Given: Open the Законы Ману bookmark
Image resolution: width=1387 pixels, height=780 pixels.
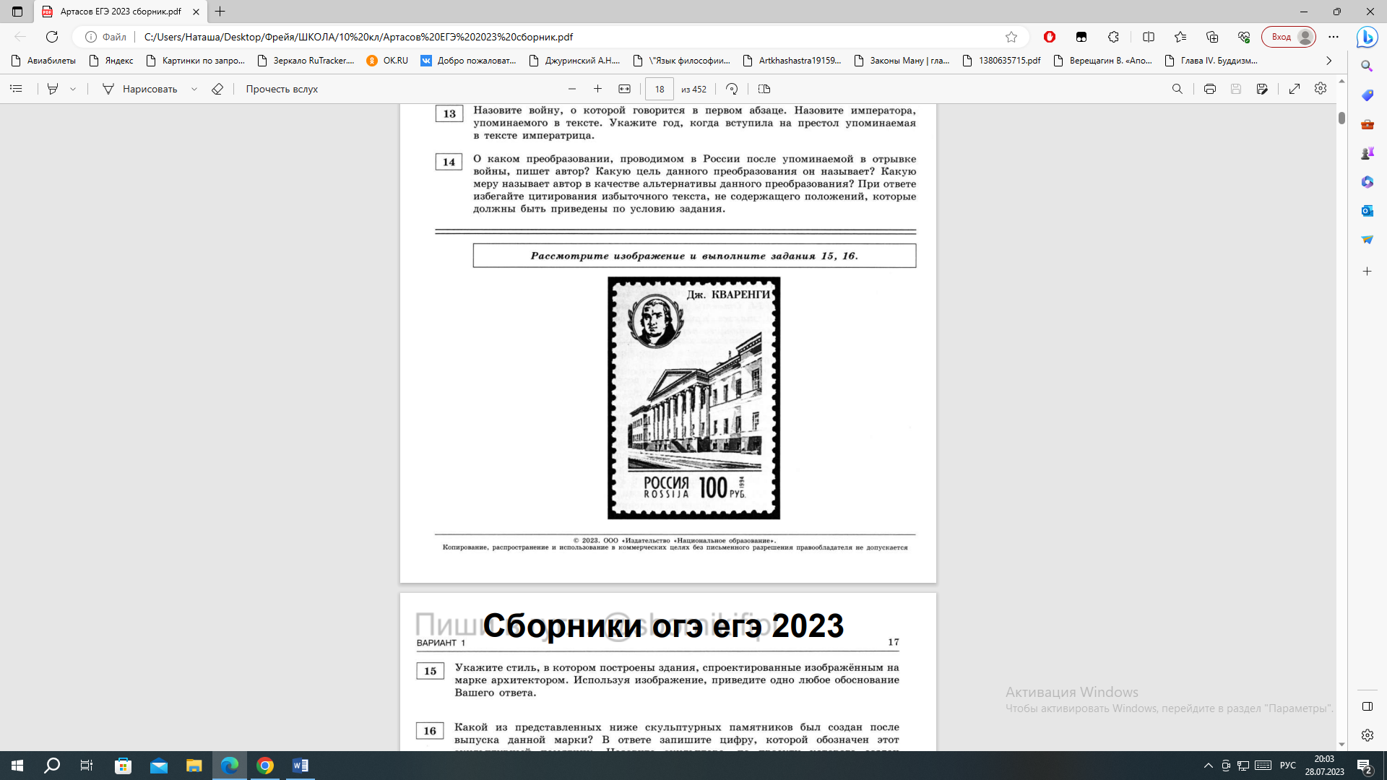Looking at the screenshot, I should point(902,61).
